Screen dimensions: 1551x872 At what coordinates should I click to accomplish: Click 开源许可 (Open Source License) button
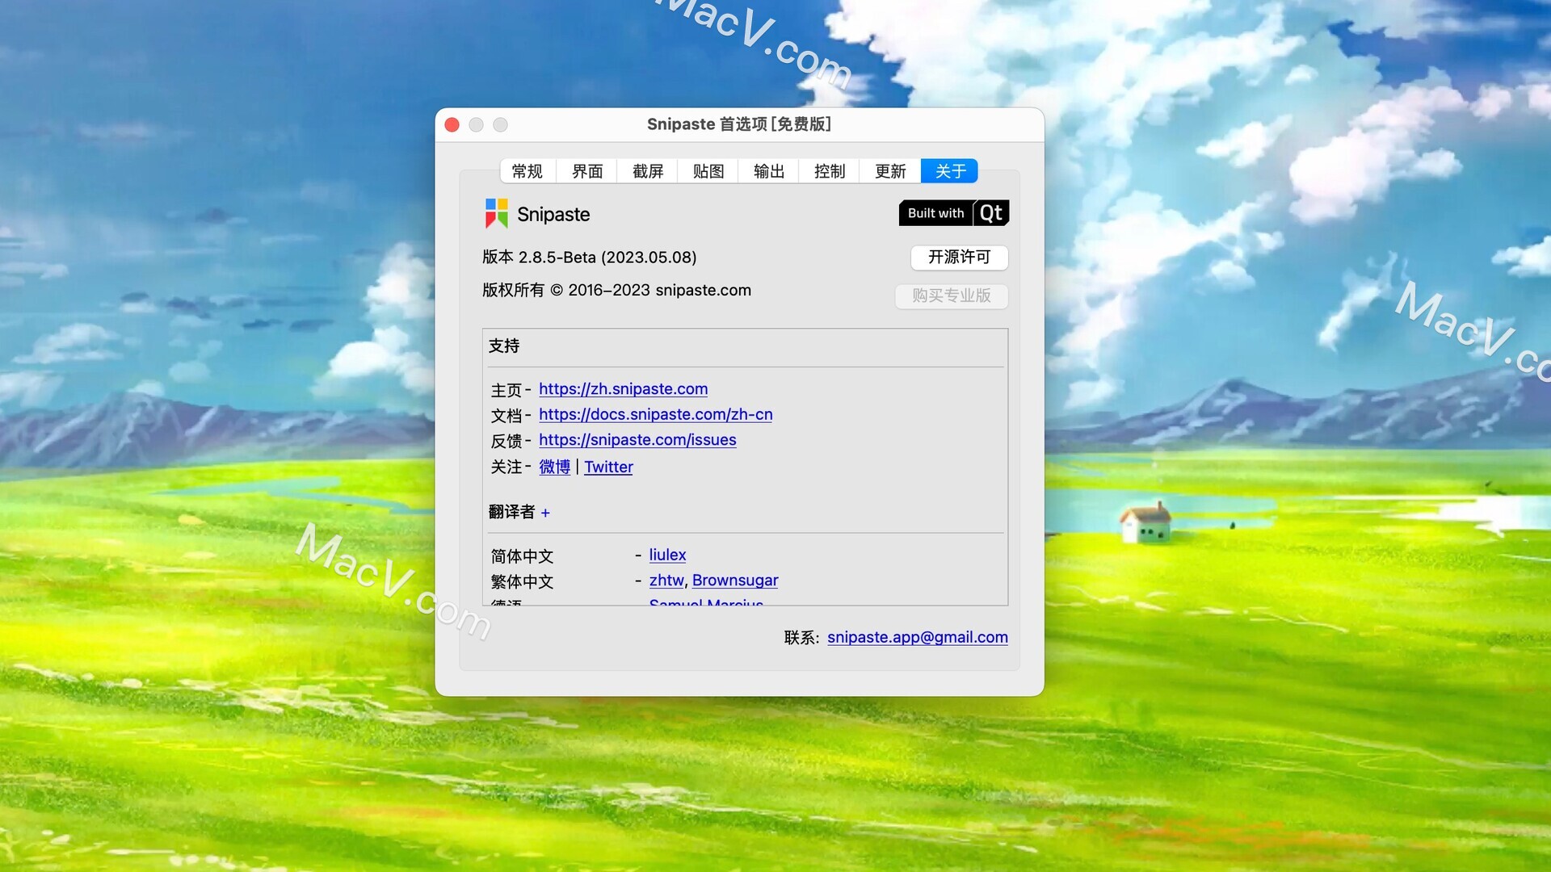coord(956,257)
